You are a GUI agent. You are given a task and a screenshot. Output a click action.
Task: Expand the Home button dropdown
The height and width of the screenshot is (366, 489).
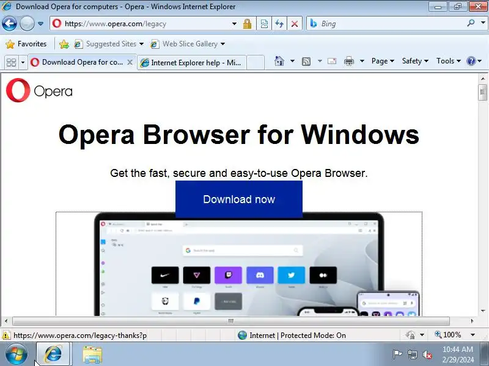pos(292,61)
